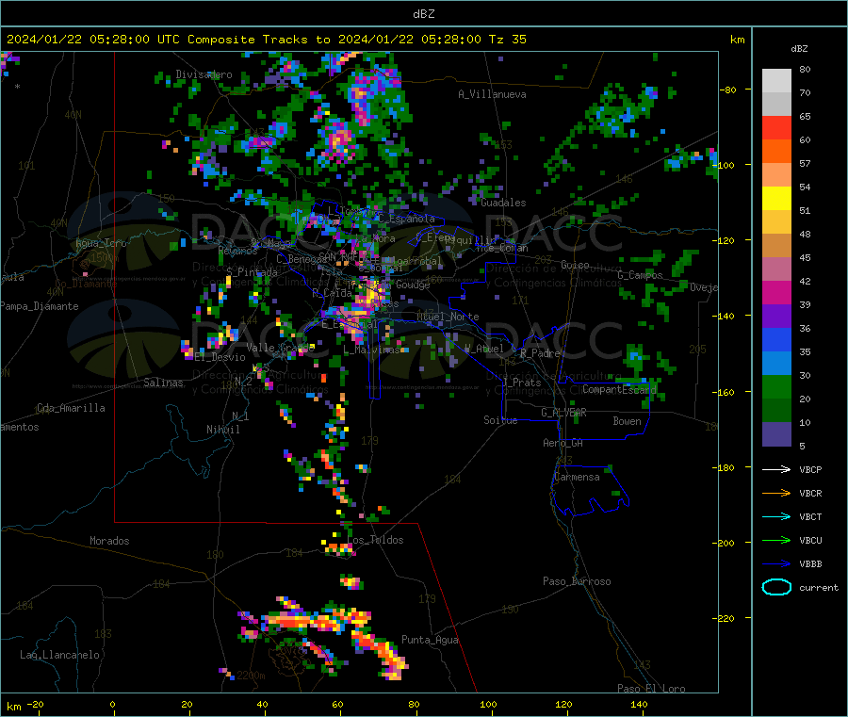Select the 'C_Campos' place label
The width and height of the screenshot is (848, 717).
pyautogui.click(x=640, y=275)
